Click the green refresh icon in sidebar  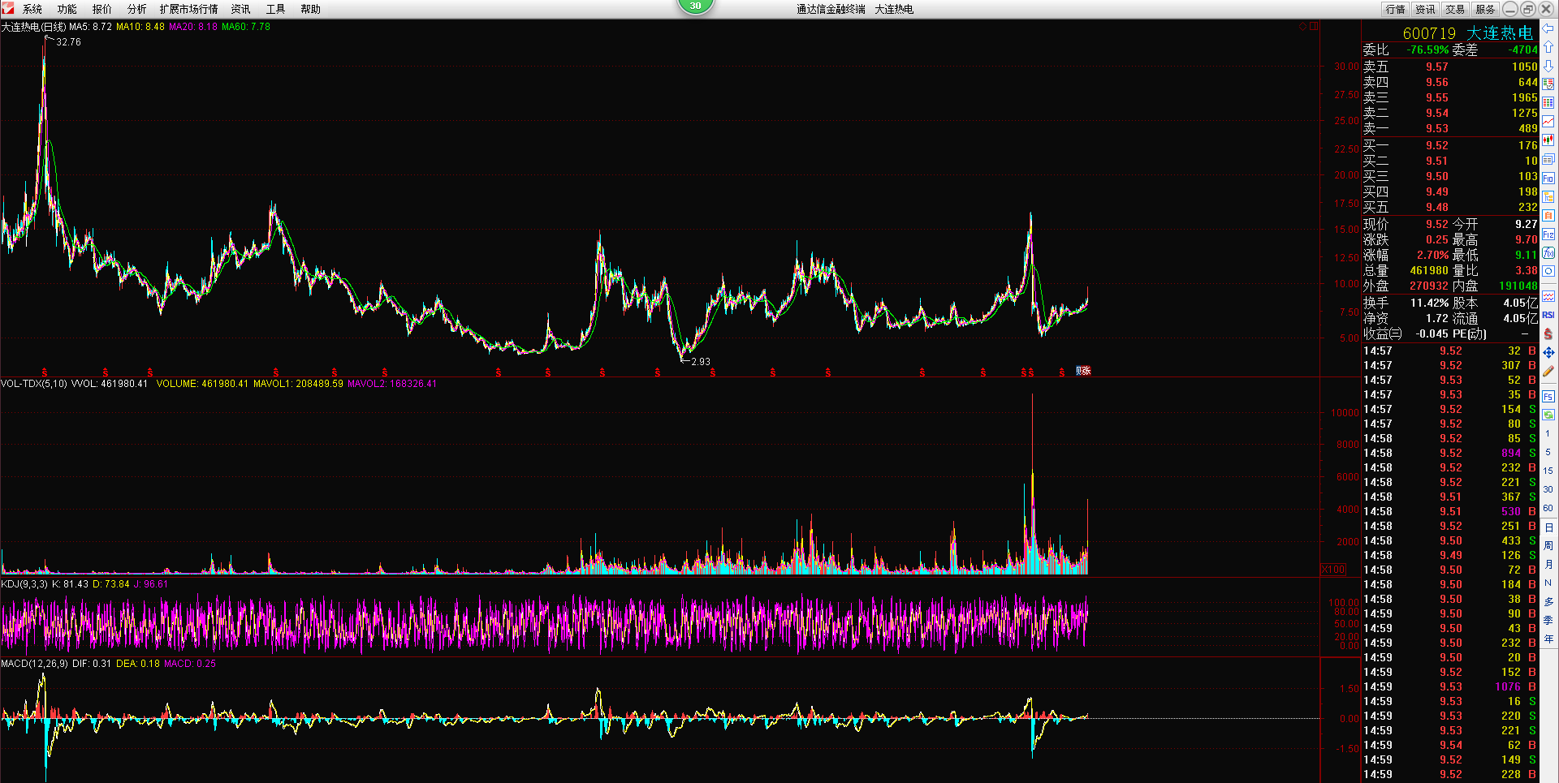pos(1548,415)
